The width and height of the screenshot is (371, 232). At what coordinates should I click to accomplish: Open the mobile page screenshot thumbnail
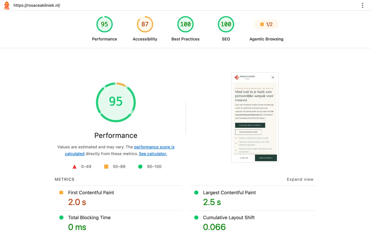[x=255, y=118]
